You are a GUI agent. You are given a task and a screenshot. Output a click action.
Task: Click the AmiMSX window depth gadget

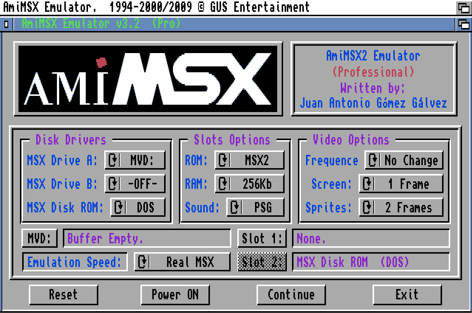click(x=463, y=24)
